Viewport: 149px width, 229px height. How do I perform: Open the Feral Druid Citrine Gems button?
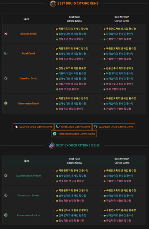[73, 127]
